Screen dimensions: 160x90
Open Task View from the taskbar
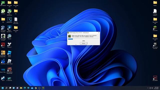(x=10, y=88)
